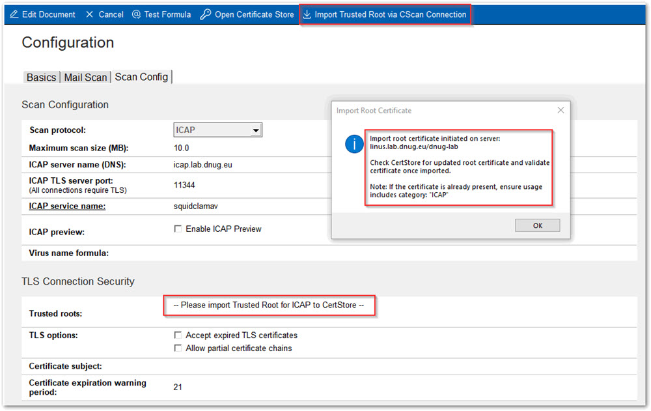The image size is (651, 411).
Task: Click the ICAP server name field value
Action: tap(198, 165)
